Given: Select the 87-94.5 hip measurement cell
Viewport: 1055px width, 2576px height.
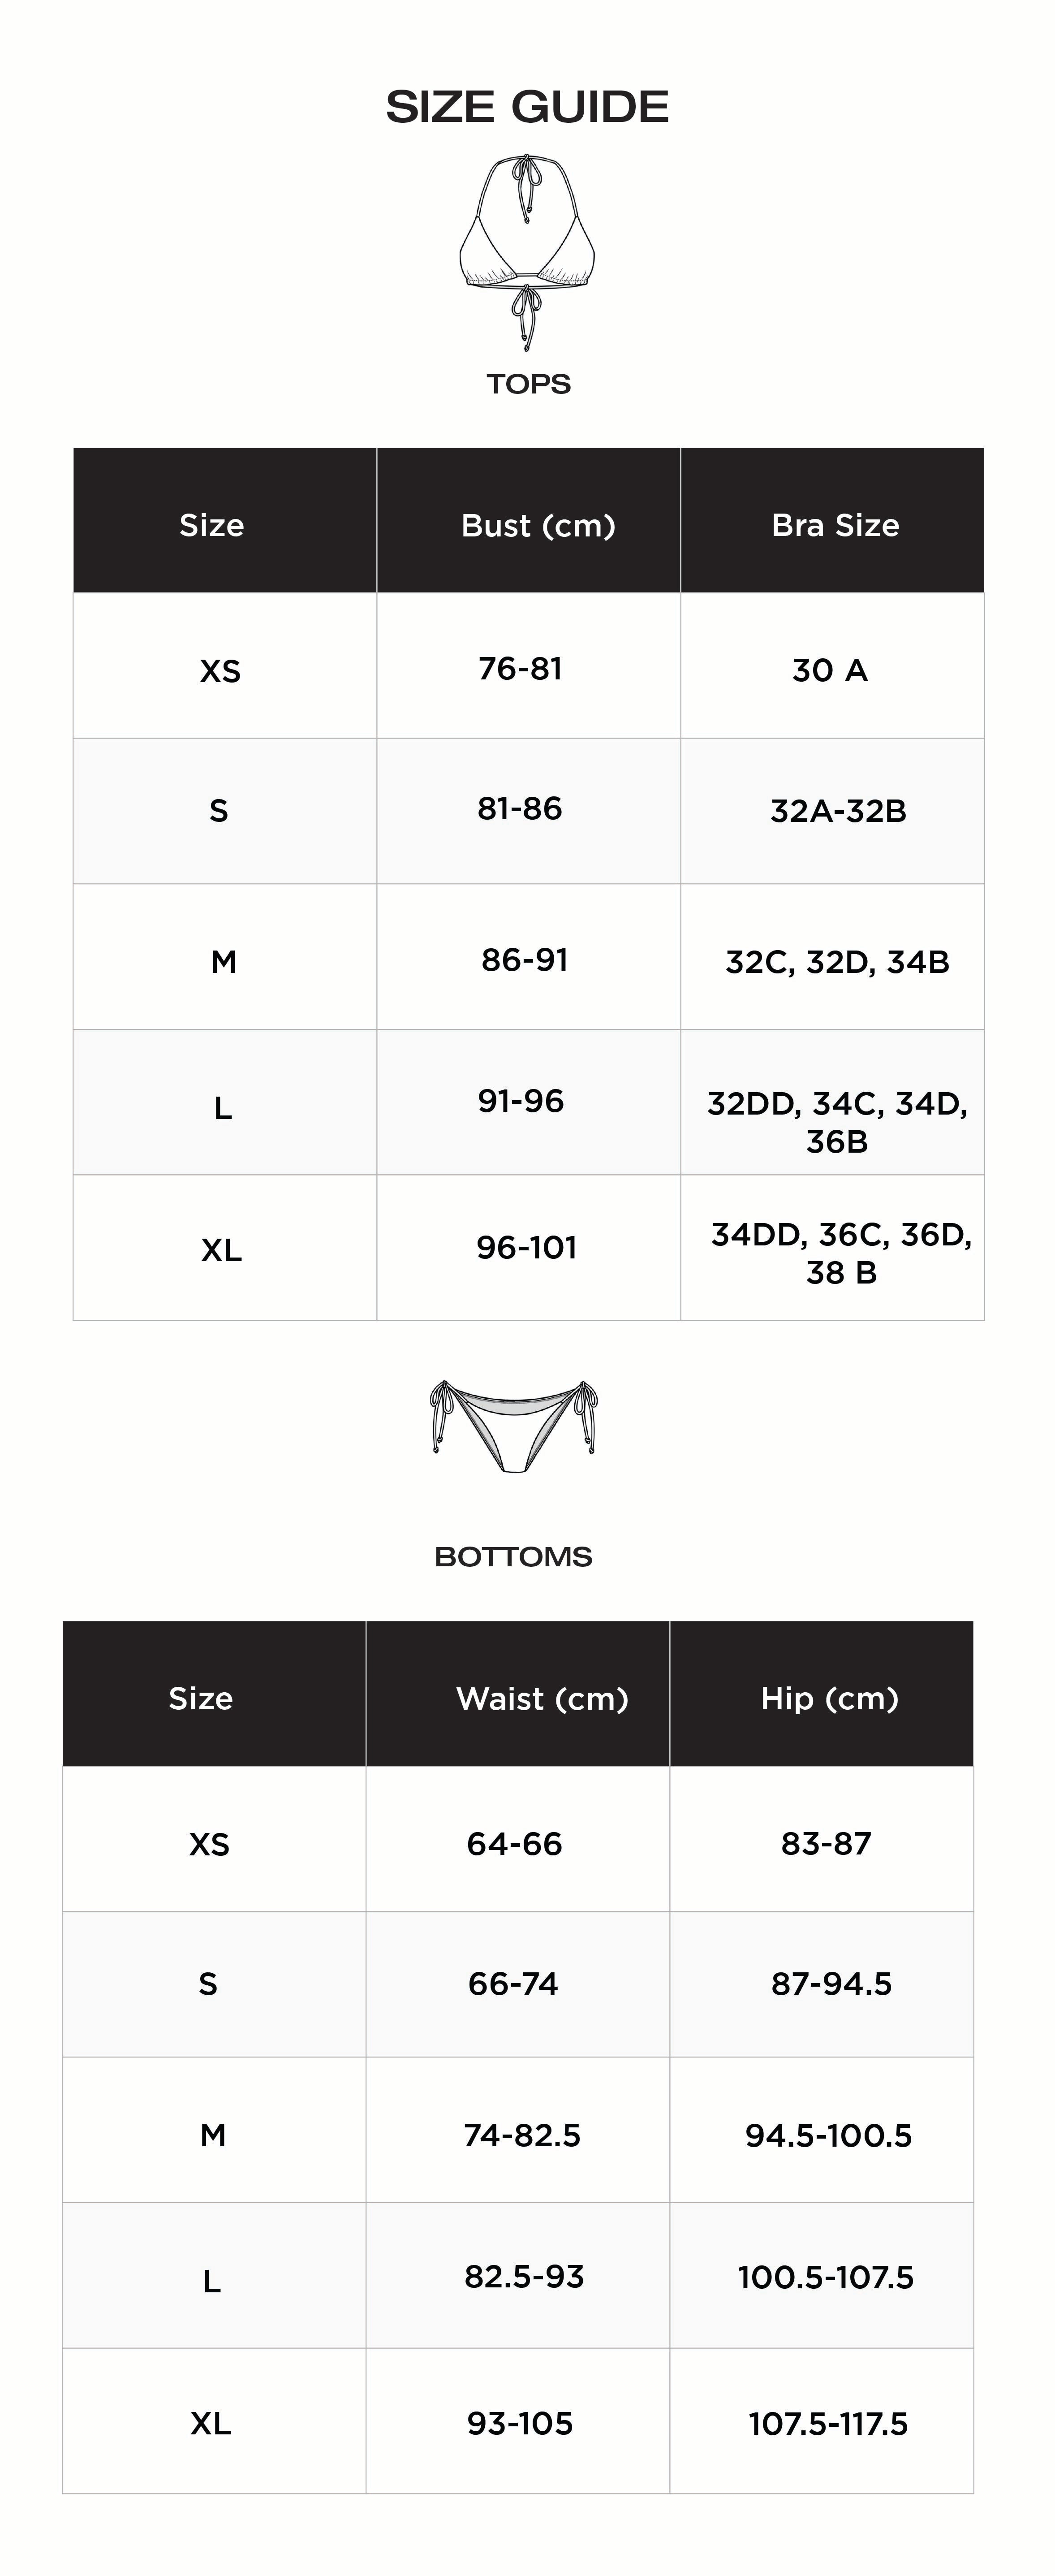Looking at the screenshot, I should pos(831,1983).
